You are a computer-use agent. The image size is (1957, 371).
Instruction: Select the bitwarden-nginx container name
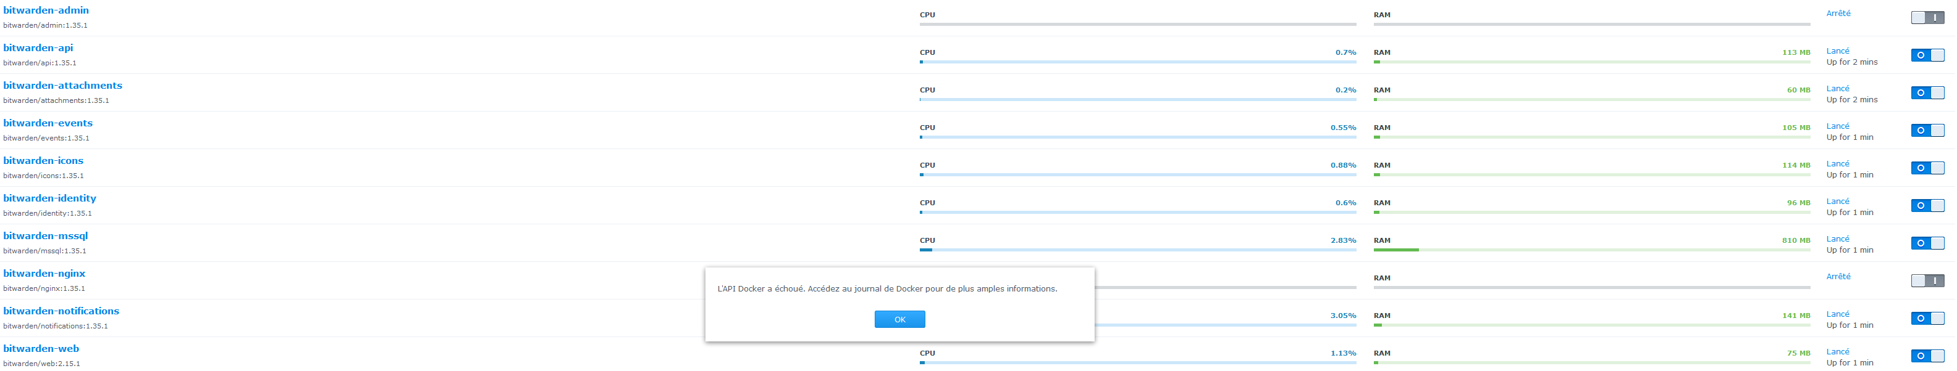(x=44, y=274)
